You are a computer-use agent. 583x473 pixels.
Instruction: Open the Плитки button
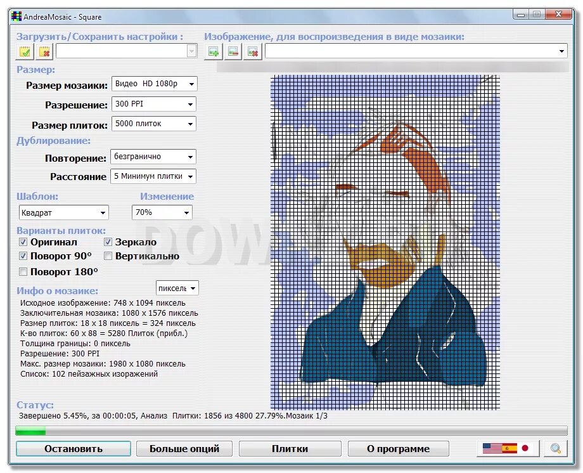pyautogui.click(x=290, y=449)
